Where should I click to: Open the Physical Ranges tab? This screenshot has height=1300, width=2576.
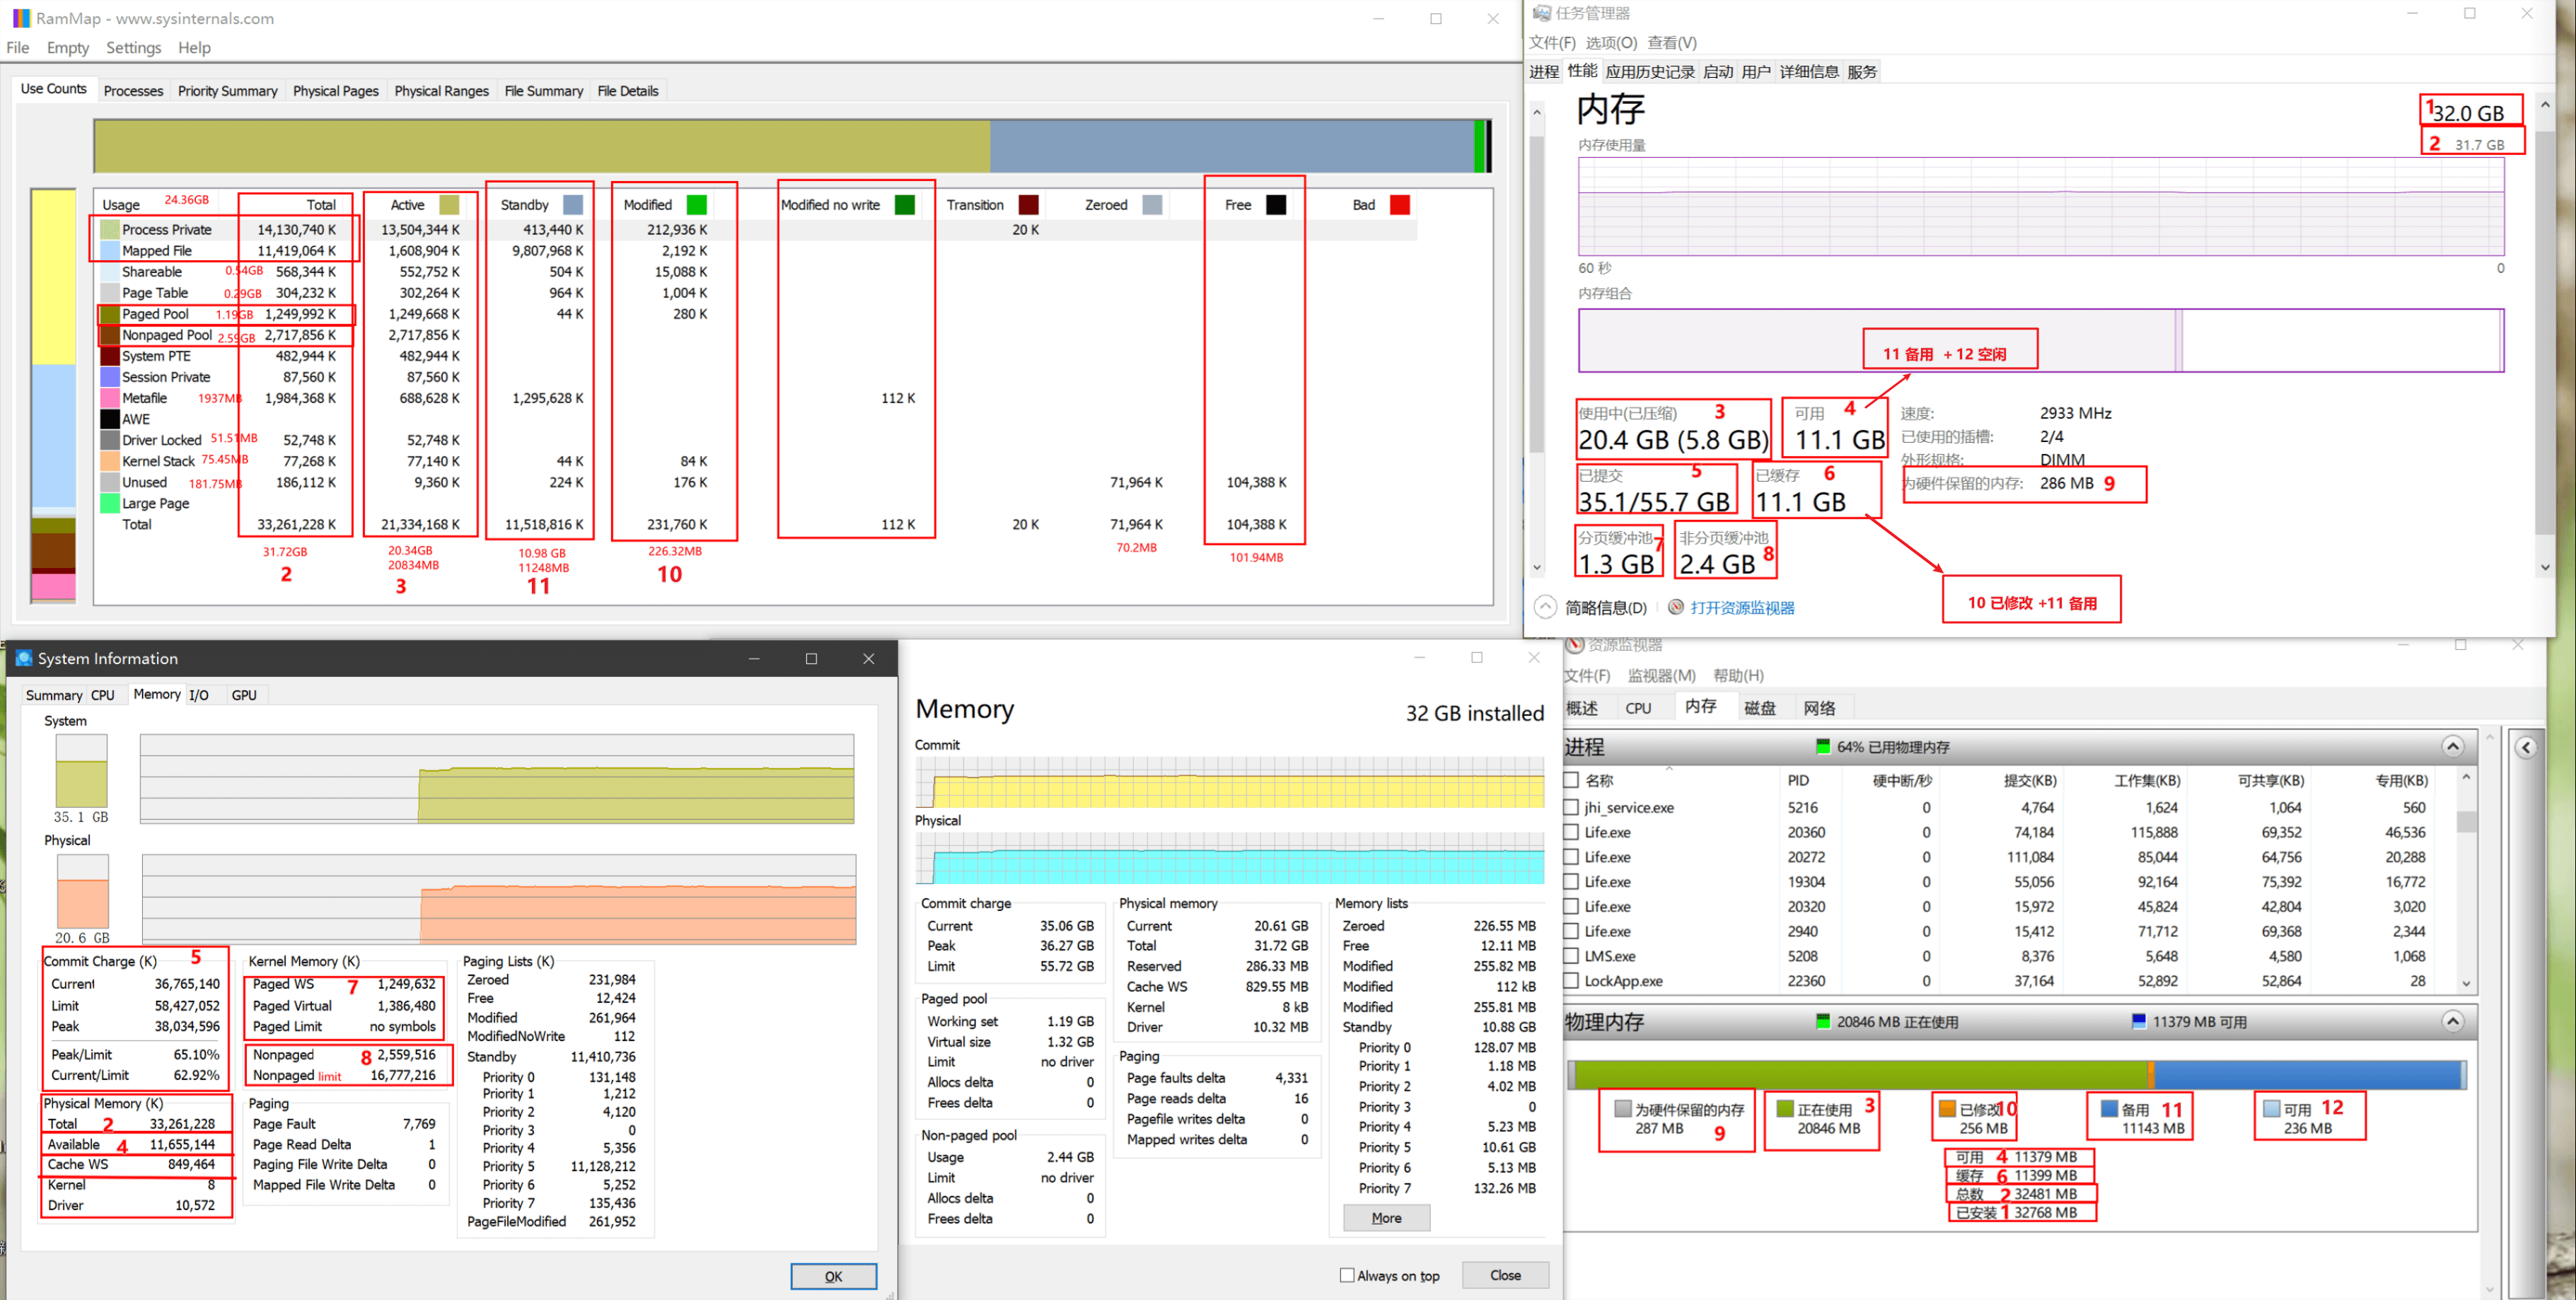441,91
